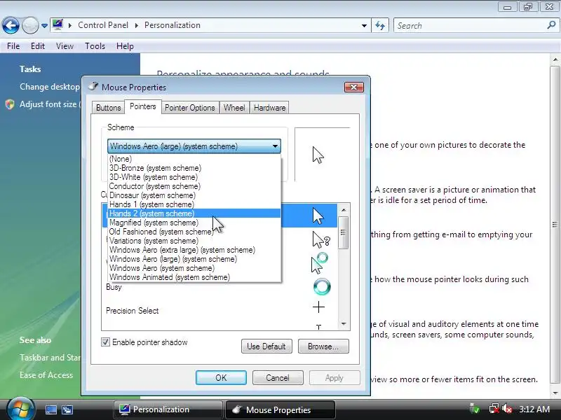Viewport: 561px width, 420px height.
Task: Go back with the Back arrow button
Action: pyautogui.click(x=11, y=26)
